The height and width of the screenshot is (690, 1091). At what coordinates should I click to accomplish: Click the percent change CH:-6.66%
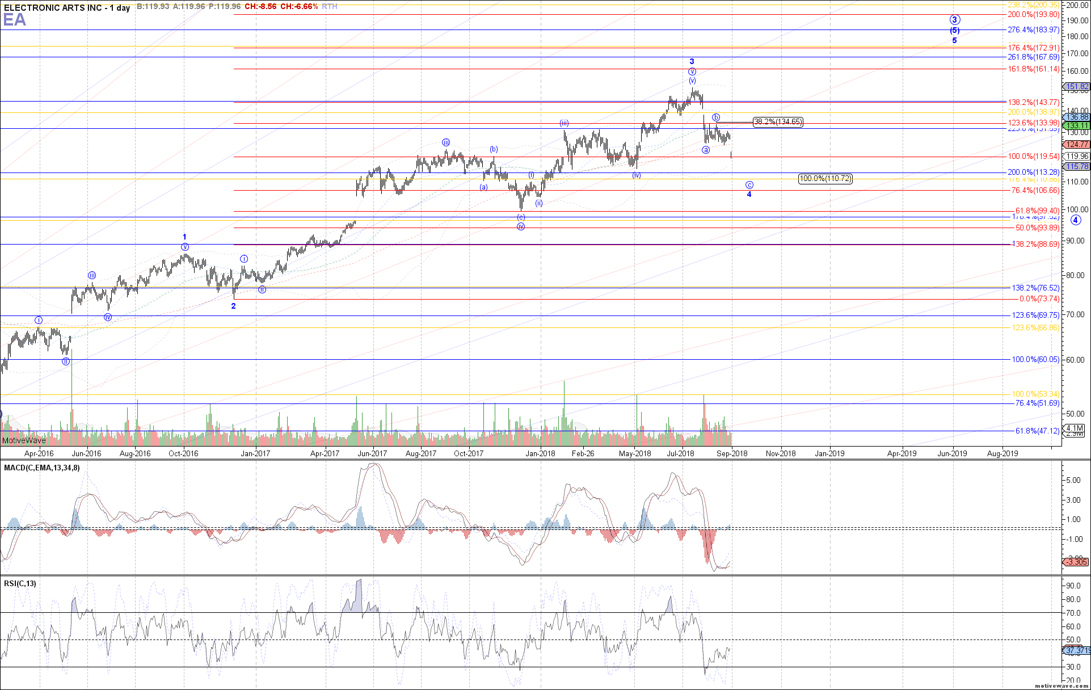(299, 7)
